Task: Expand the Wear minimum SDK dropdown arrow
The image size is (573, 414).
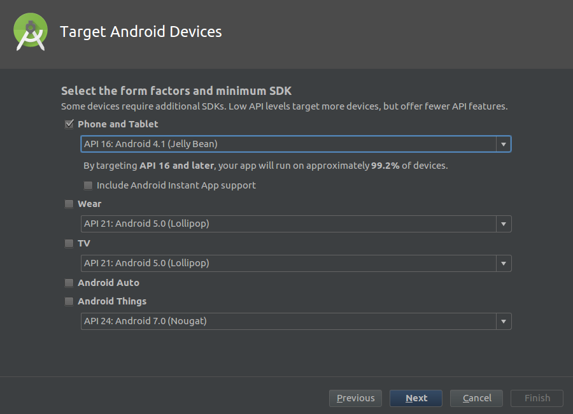Action: click(504, 224)
